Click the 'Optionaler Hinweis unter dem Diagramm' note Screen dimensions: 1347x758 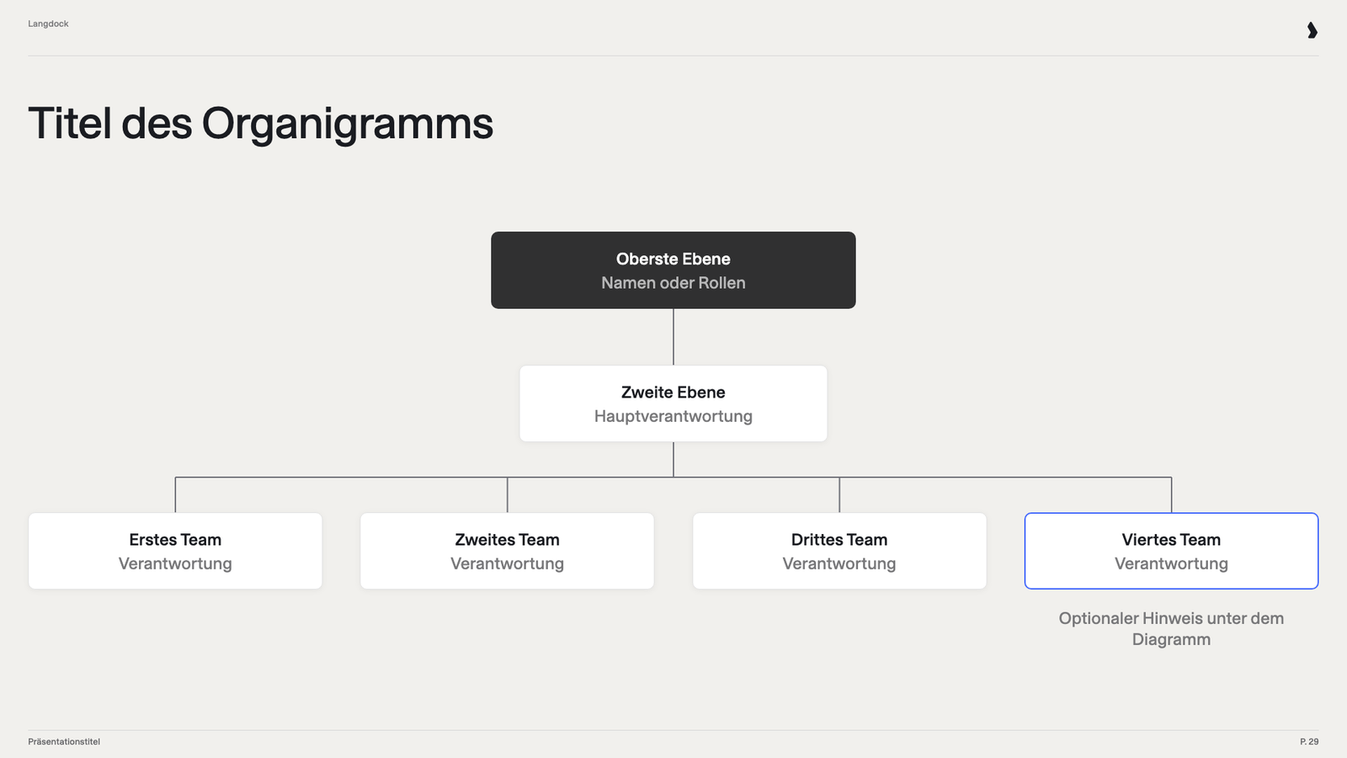1171,628
